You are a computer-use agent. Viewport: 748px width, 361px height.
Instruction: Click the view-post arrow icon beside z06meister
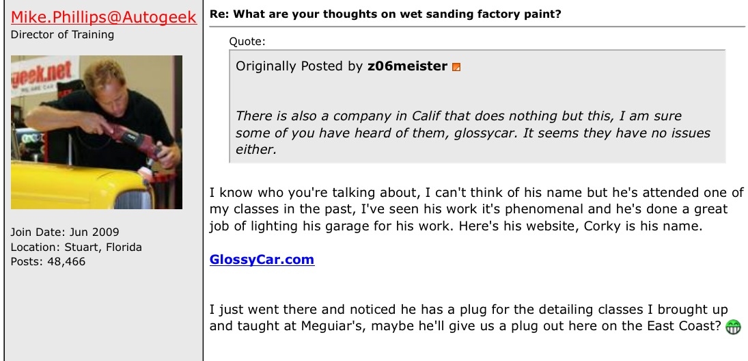click(x=457, y=67)
